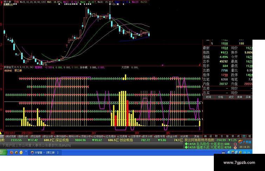This screenshot has width=265, height=171.
Task: Click the 价 side panel tab
Action: click(222, 136)
